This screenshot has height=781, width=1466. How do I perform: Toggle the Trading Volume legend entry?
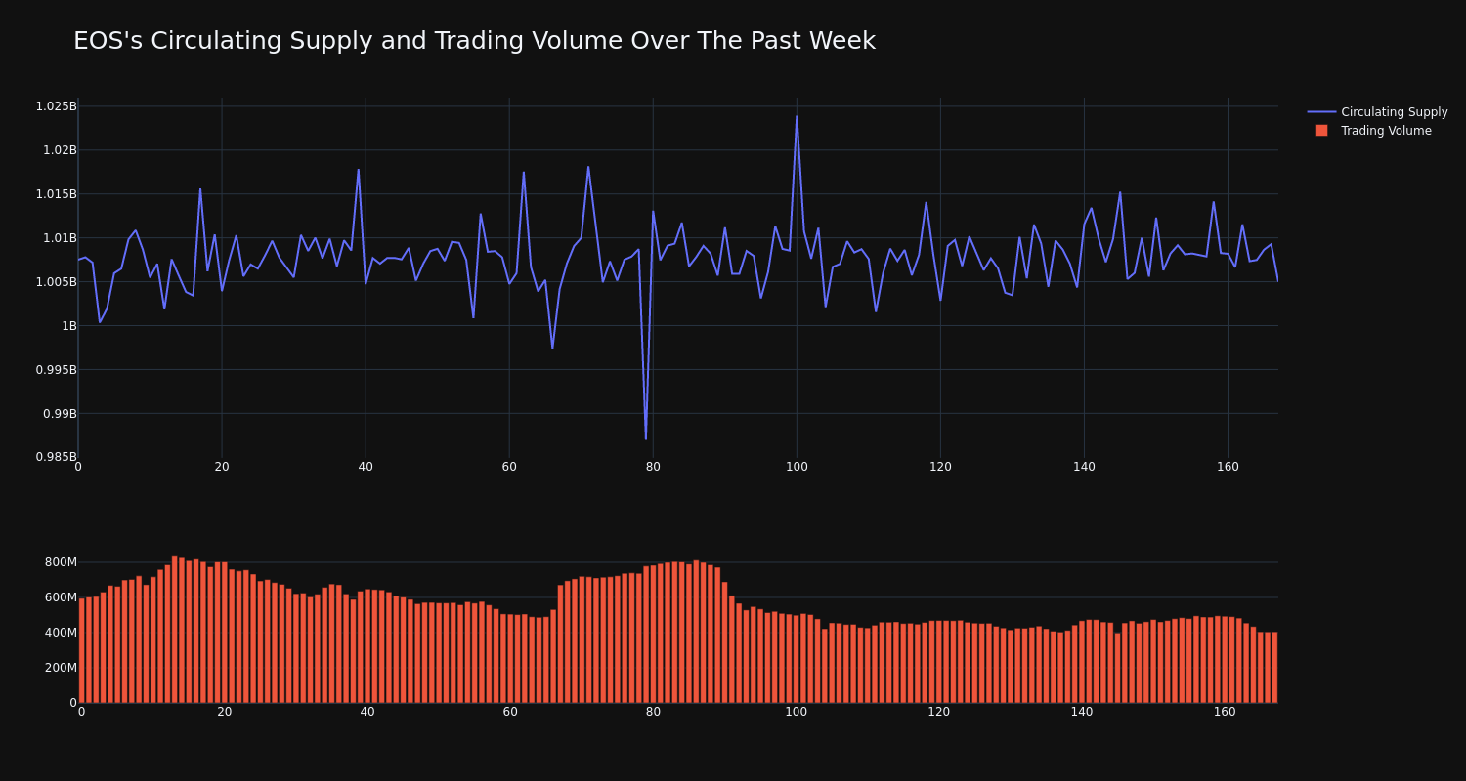1377,131
